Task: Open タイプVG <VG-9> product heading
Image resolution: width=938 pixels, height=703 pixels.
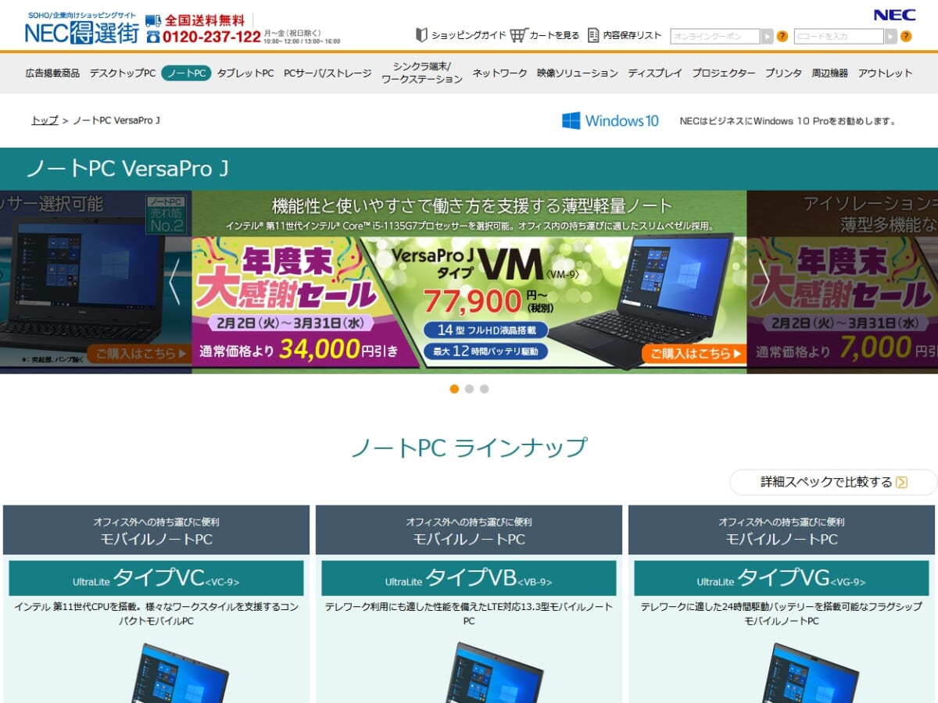Action: point(782,578)
